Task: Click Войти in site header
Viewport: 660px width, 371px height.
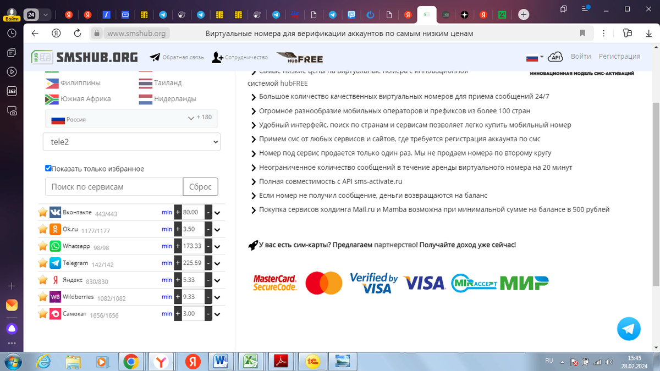Action: 581,56
